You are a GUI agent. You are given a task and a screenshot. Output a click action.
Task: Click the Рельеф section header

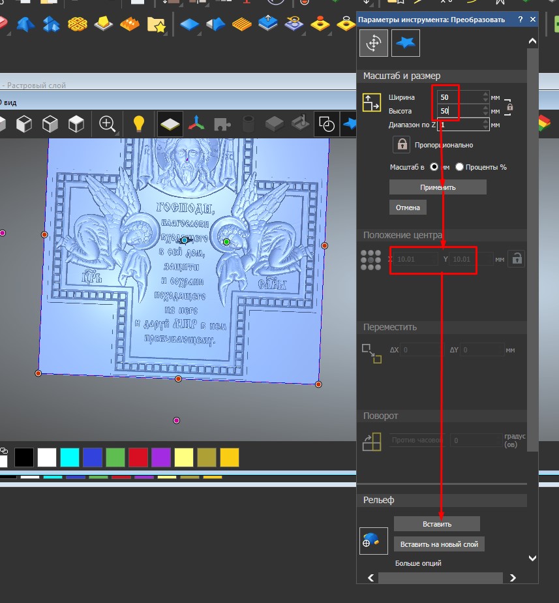click(442, 500)
